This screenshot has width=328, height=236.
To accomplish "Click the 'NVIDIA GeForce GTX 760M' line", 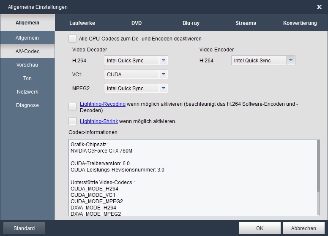I will tap(101, 151).
